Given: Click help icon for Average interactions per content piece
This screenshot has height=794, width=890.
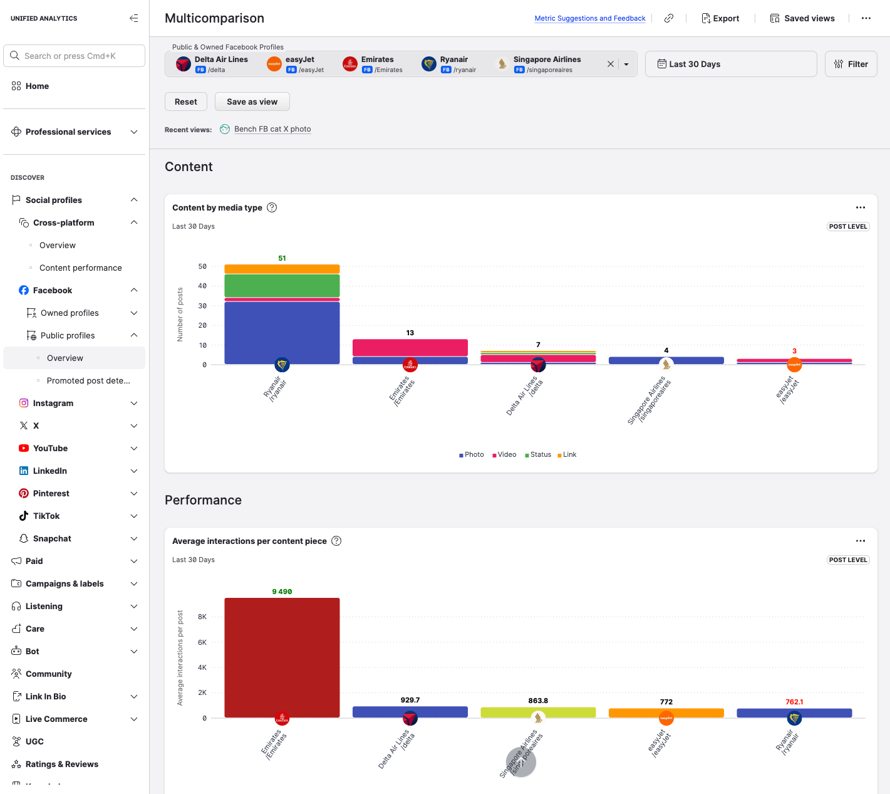Looking at the screenshot, I should tap(336, 541).
